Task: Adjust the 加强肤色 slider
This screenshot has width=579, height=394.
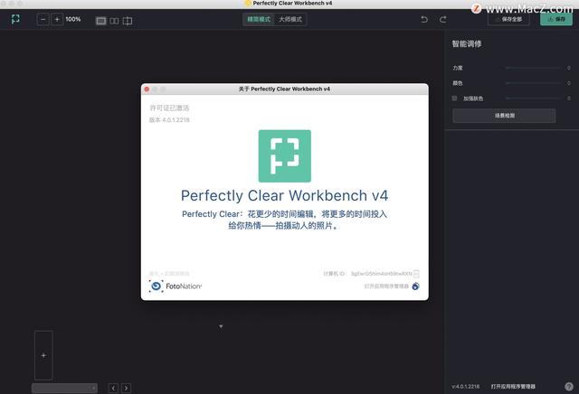Action: coord(533,98)
